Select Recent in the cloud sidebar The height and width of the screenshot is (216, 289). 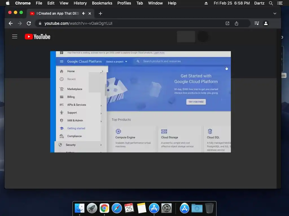coord(71,79)
